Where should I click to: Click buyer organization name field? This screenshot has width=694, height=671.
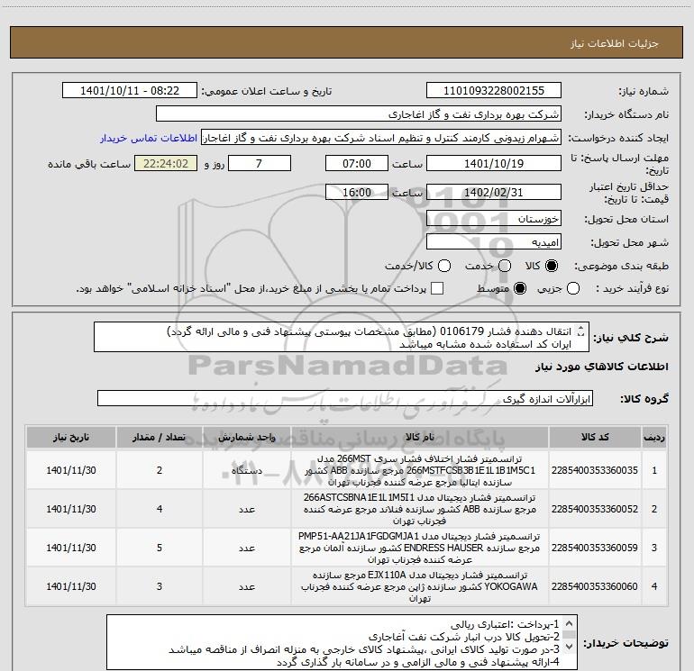point(359,114)
